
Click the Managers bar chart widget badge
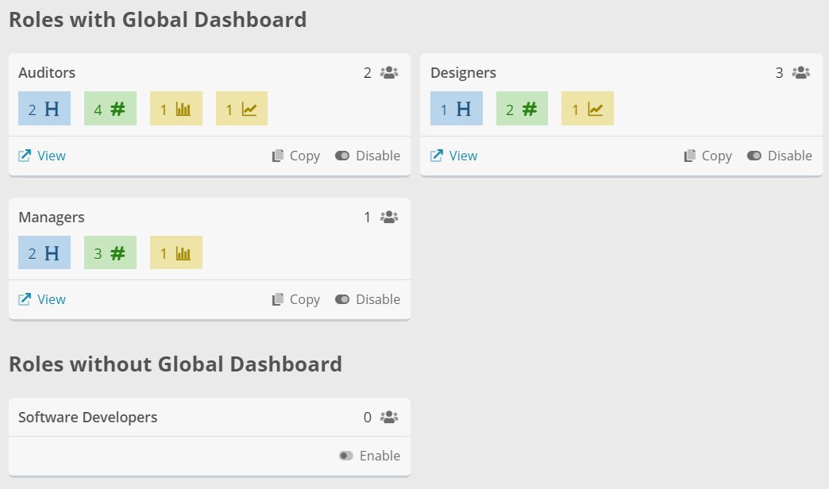176,252
